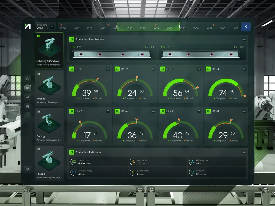
Task: Open the settings gear in sidebar
Action: (x=28, y=169)
